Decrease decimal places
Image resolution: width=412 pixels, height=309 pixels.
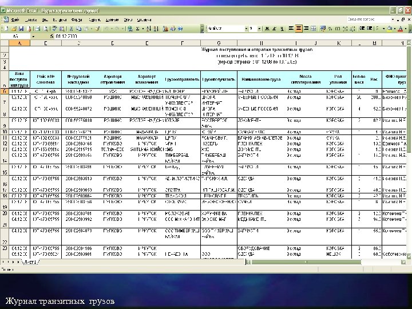coord(352,29)
